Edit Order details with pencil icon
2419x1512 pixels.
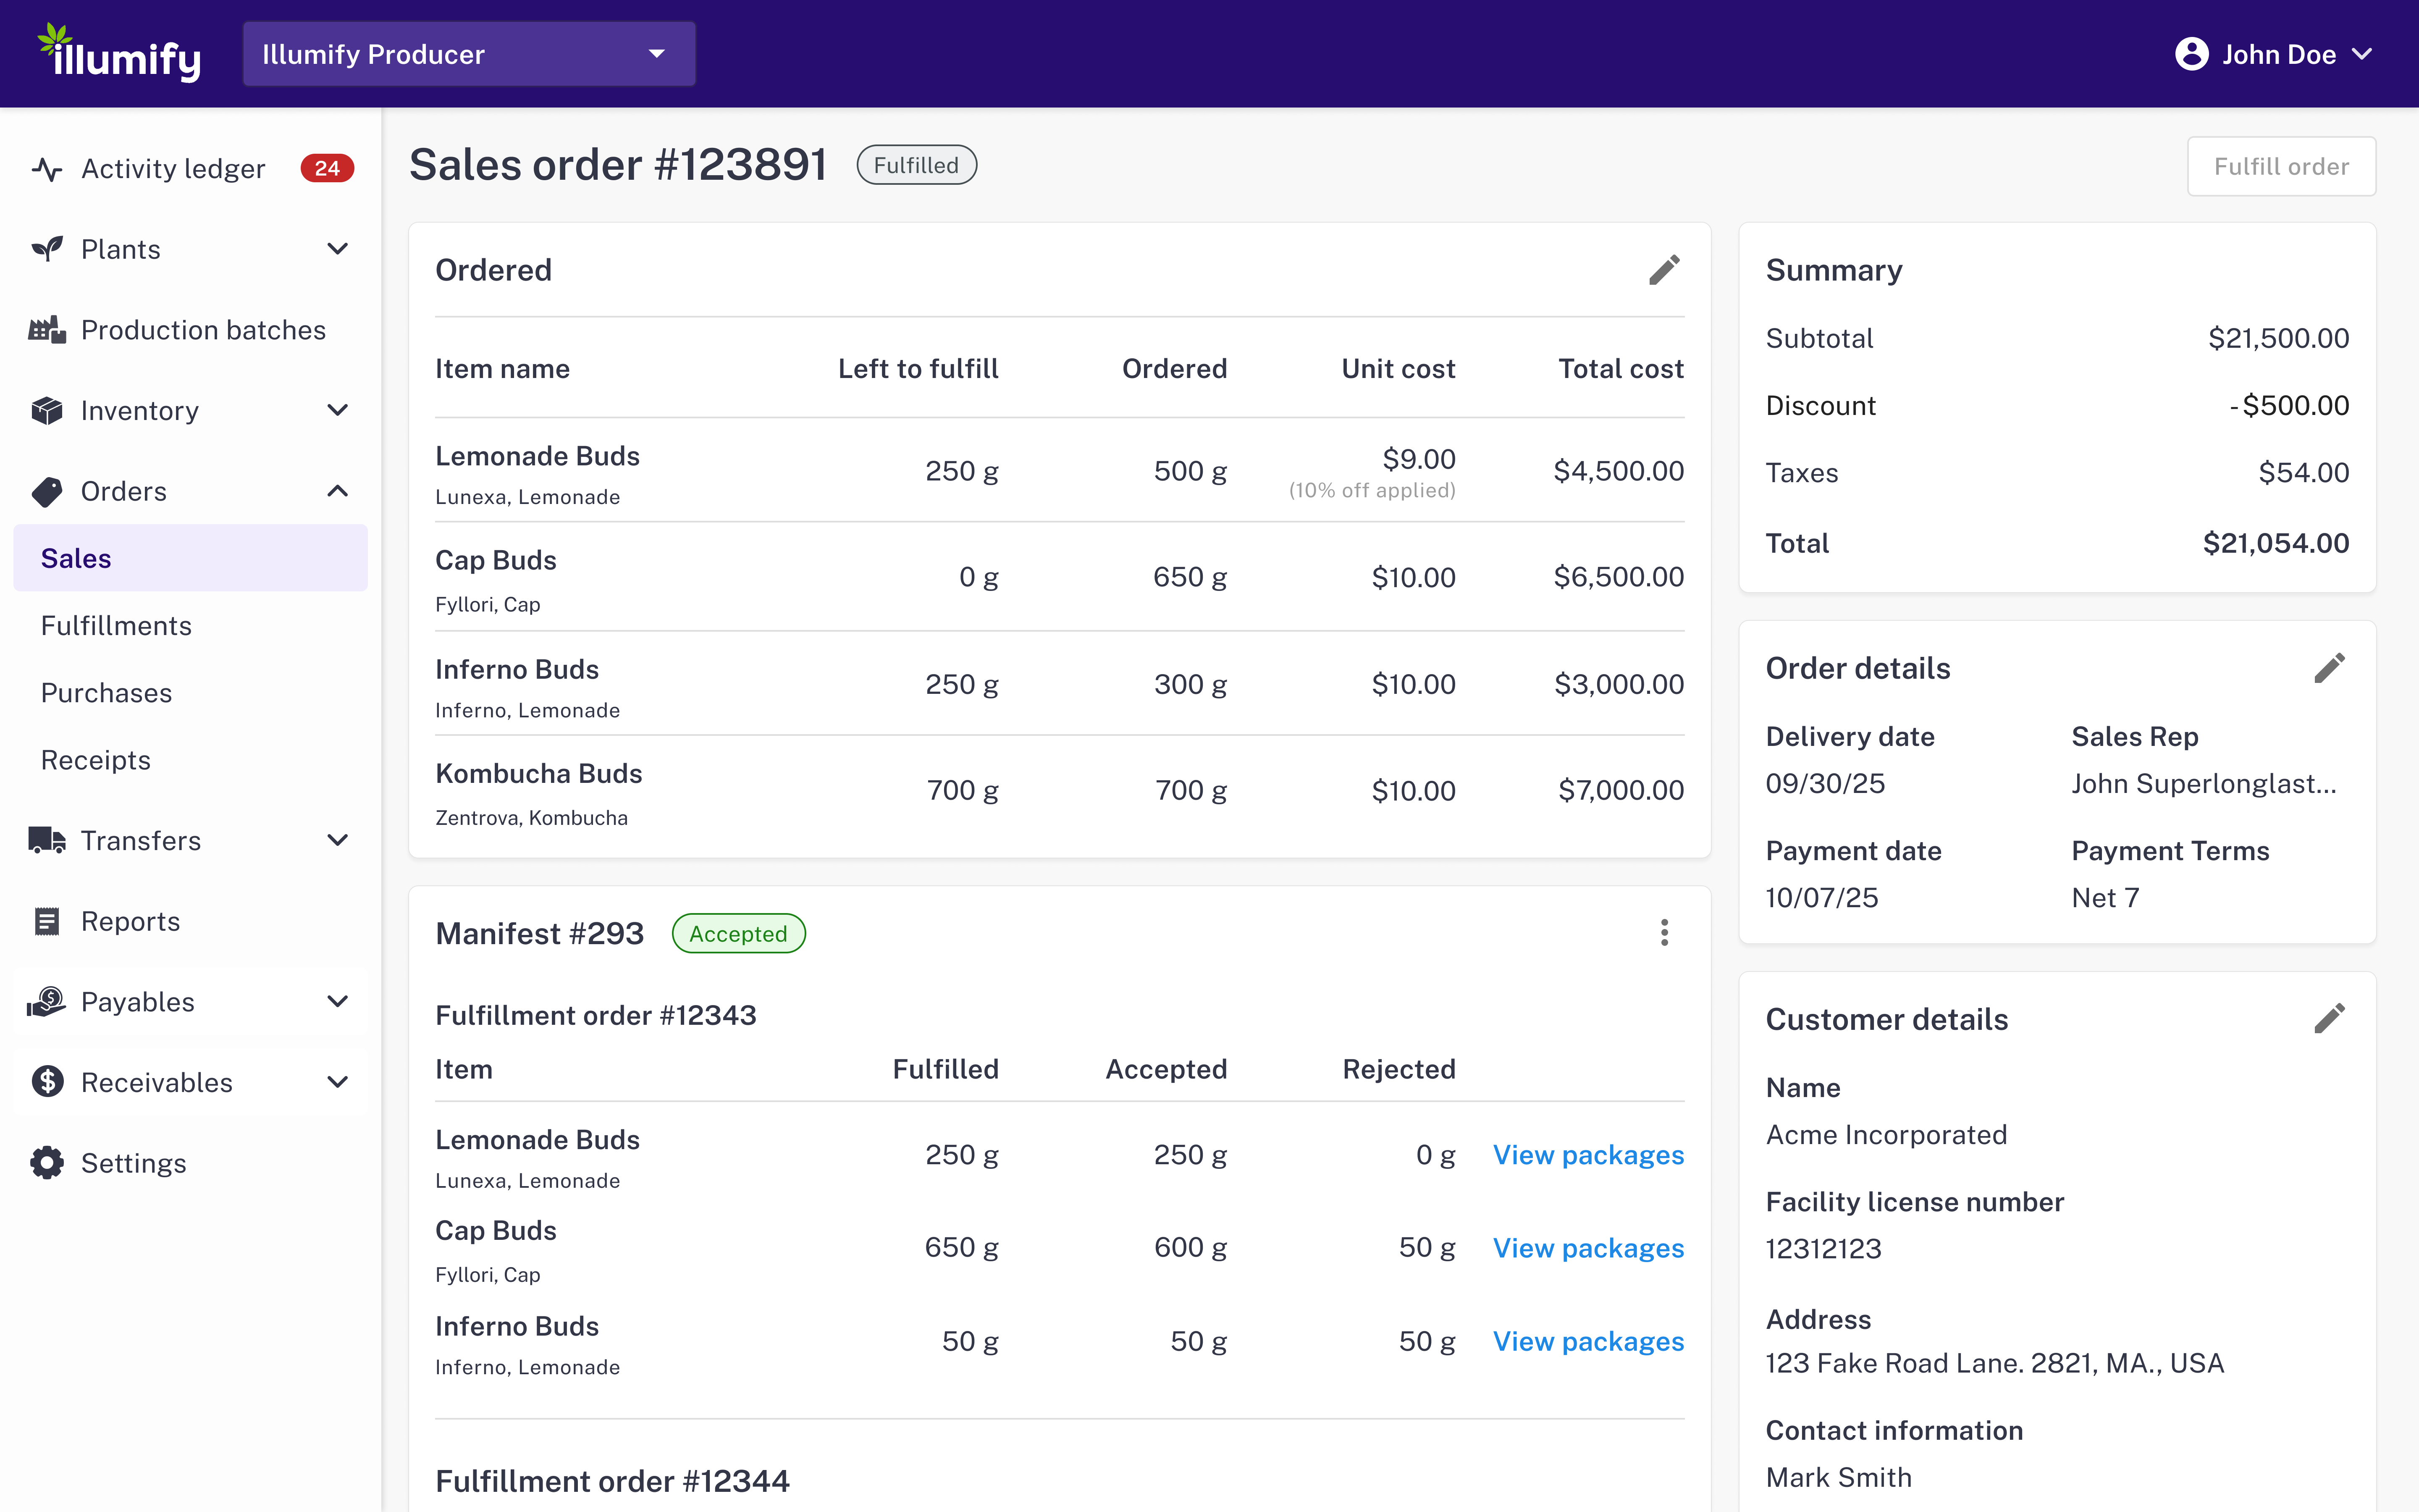[2329, 668]
